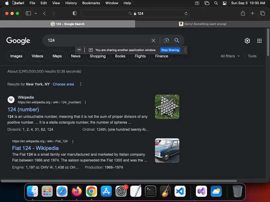Open the App Store from the Dock
Screen dimensions: 270x202
(106, 191)
